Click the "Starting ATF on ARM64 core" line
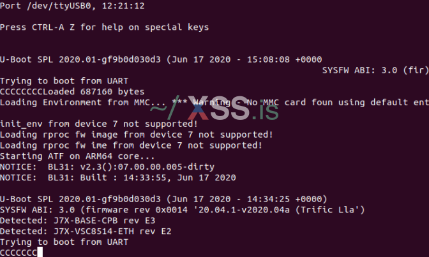Screen dimensions: 429x257 pyautogui.click(x=77, y=156)
